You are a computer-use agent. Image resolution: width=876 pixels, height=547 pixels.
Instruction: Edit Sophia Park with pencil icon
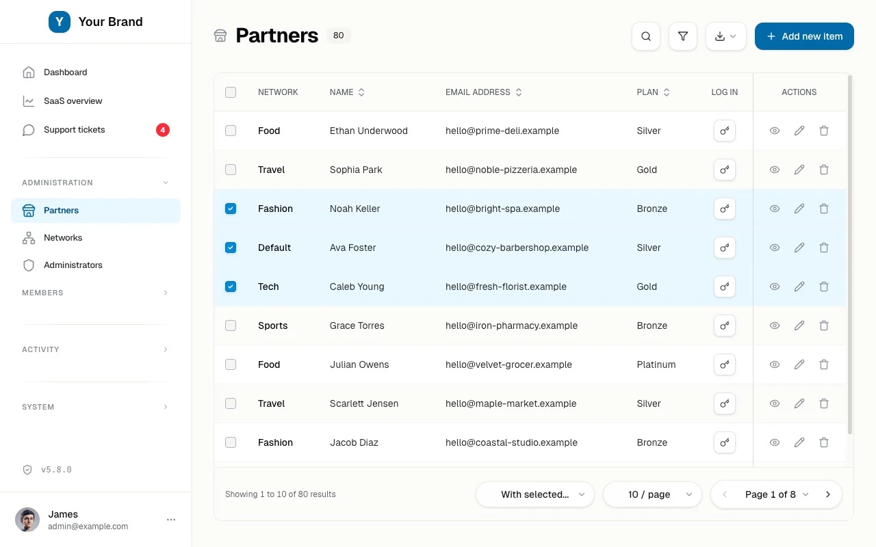(799, 170)
